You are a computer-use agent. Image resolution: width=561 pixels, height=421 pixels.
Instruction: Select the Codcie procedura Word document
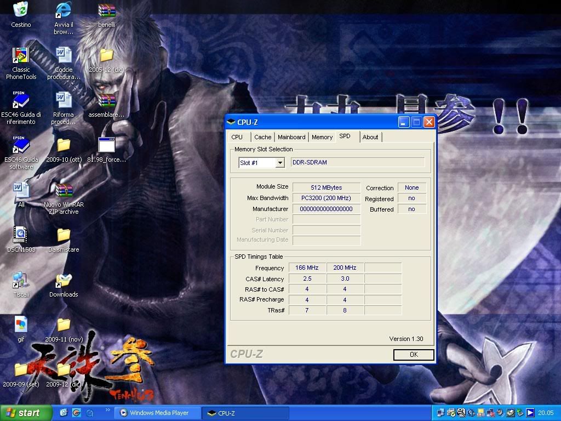coord(64,55)
